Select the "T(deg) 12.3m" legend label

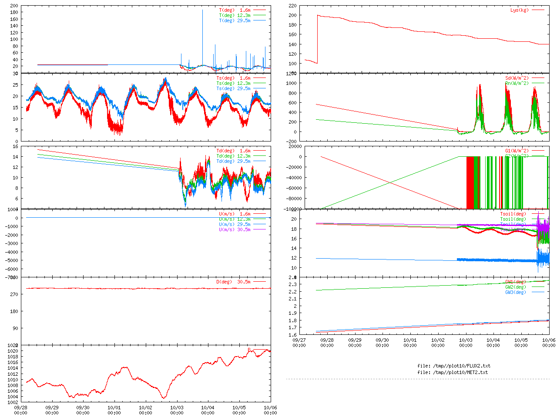click(x=235, y=15)
